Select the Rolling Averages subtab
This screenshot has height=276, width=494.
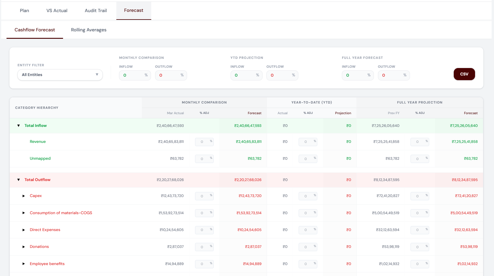88,30
